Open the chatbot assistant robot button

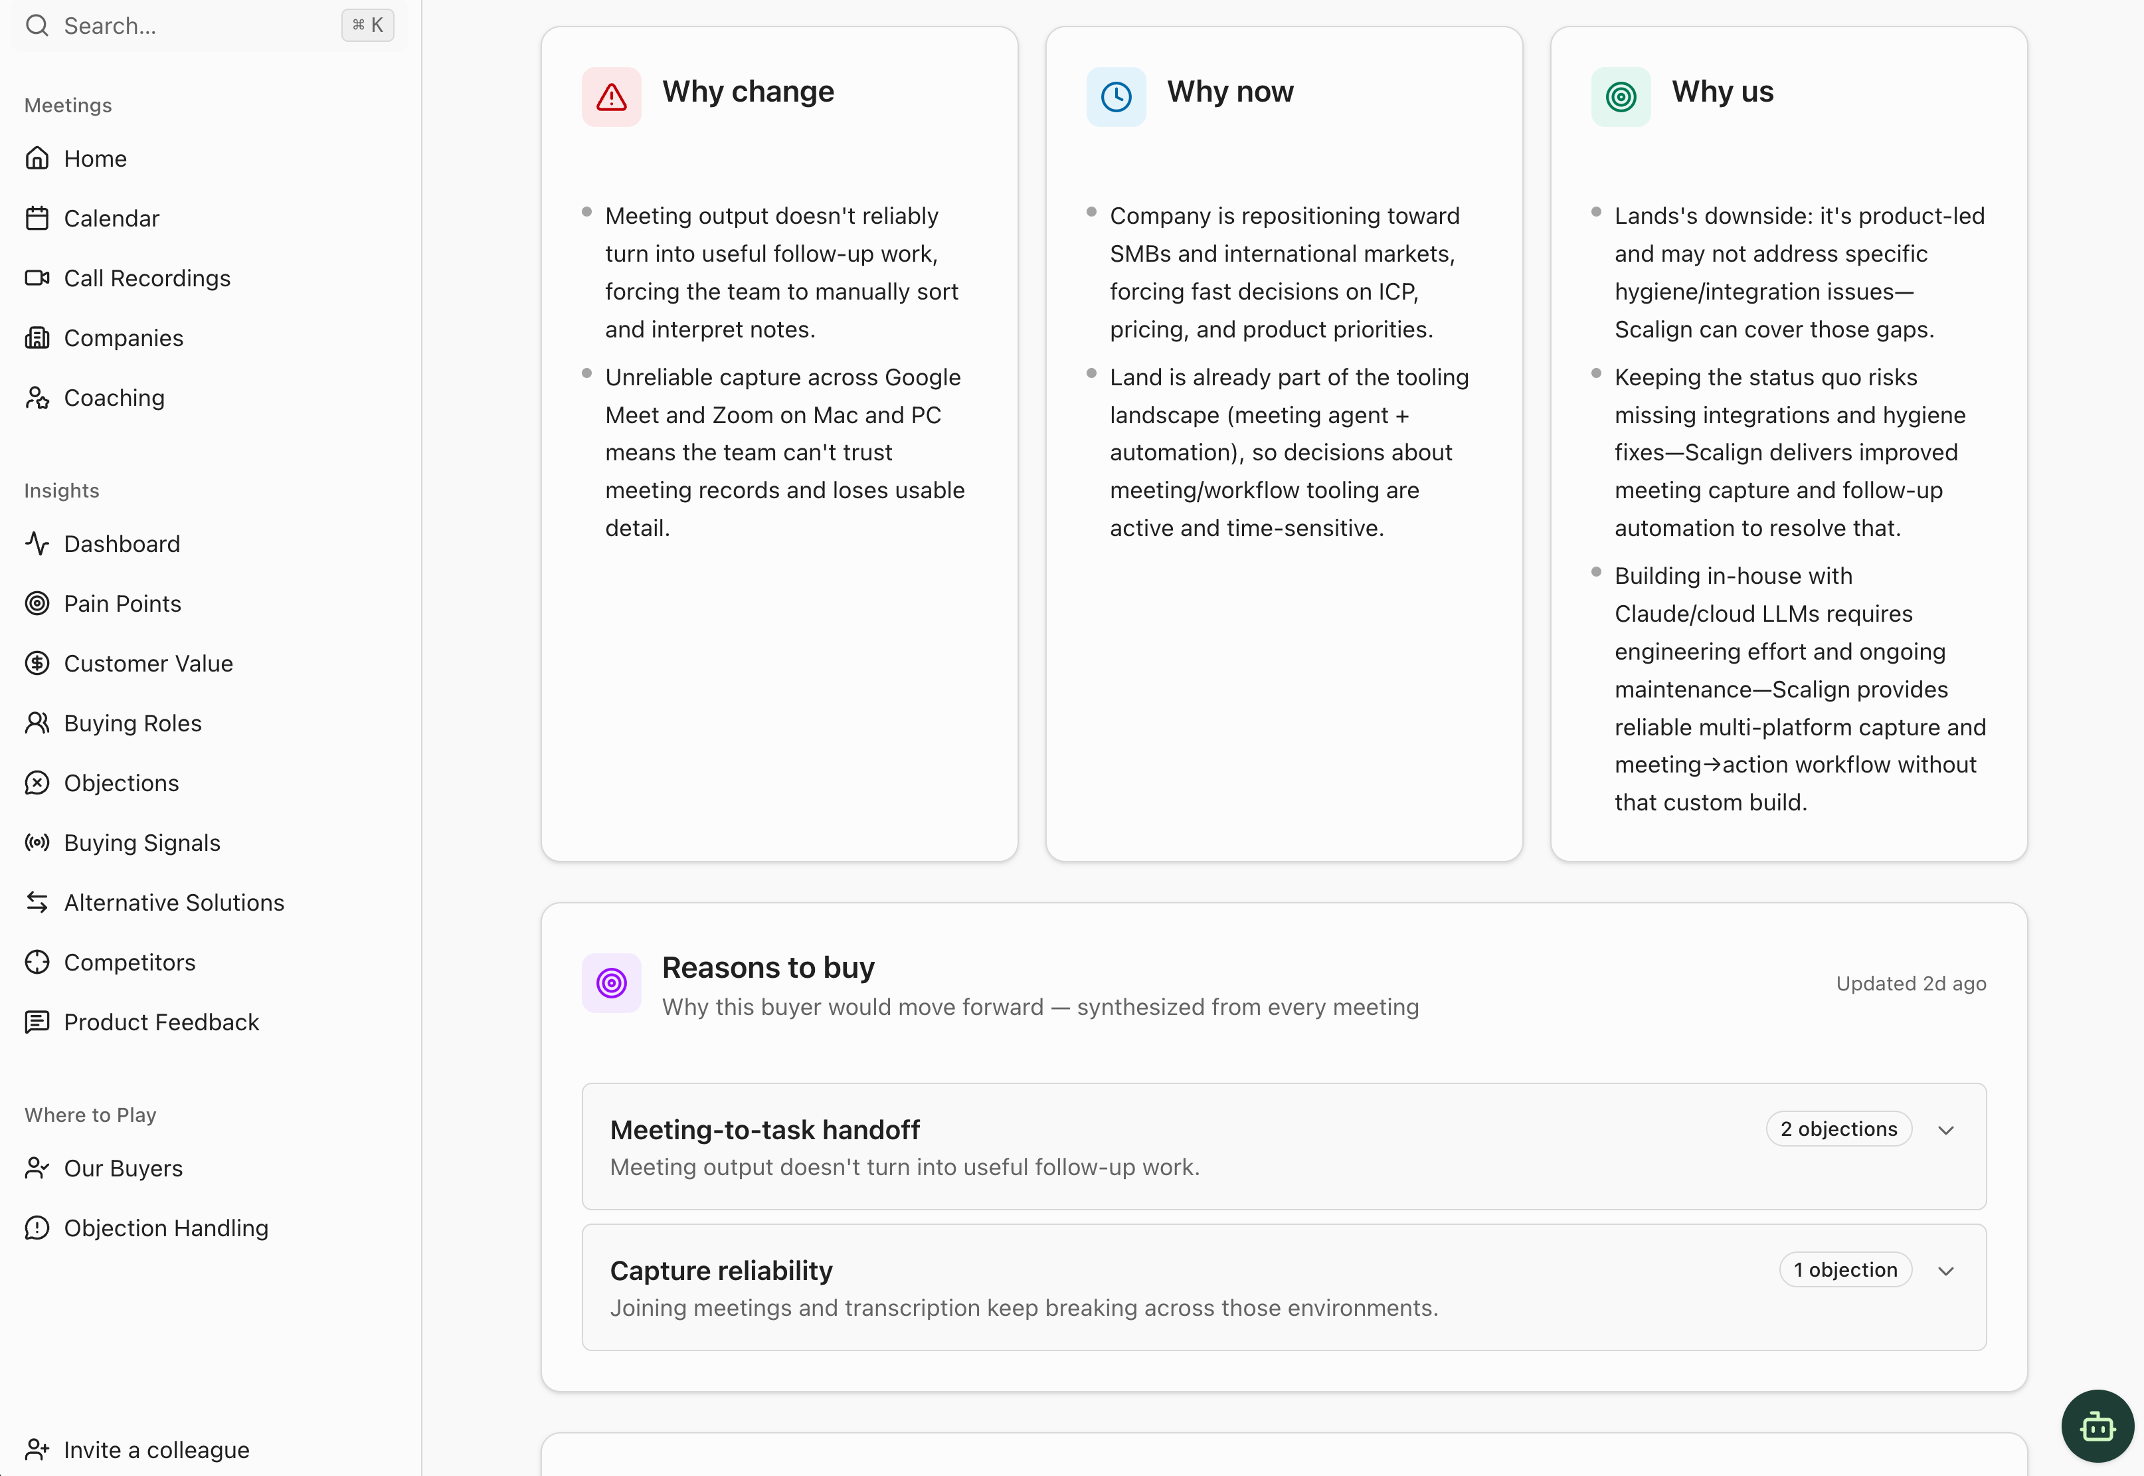(x=2098, y=1427)
